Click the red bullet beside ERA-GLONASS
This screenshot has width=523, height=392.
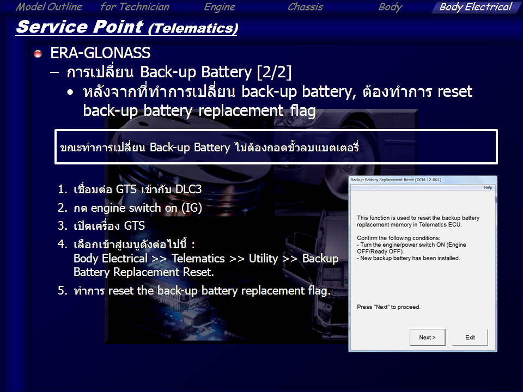click(38, 53)
